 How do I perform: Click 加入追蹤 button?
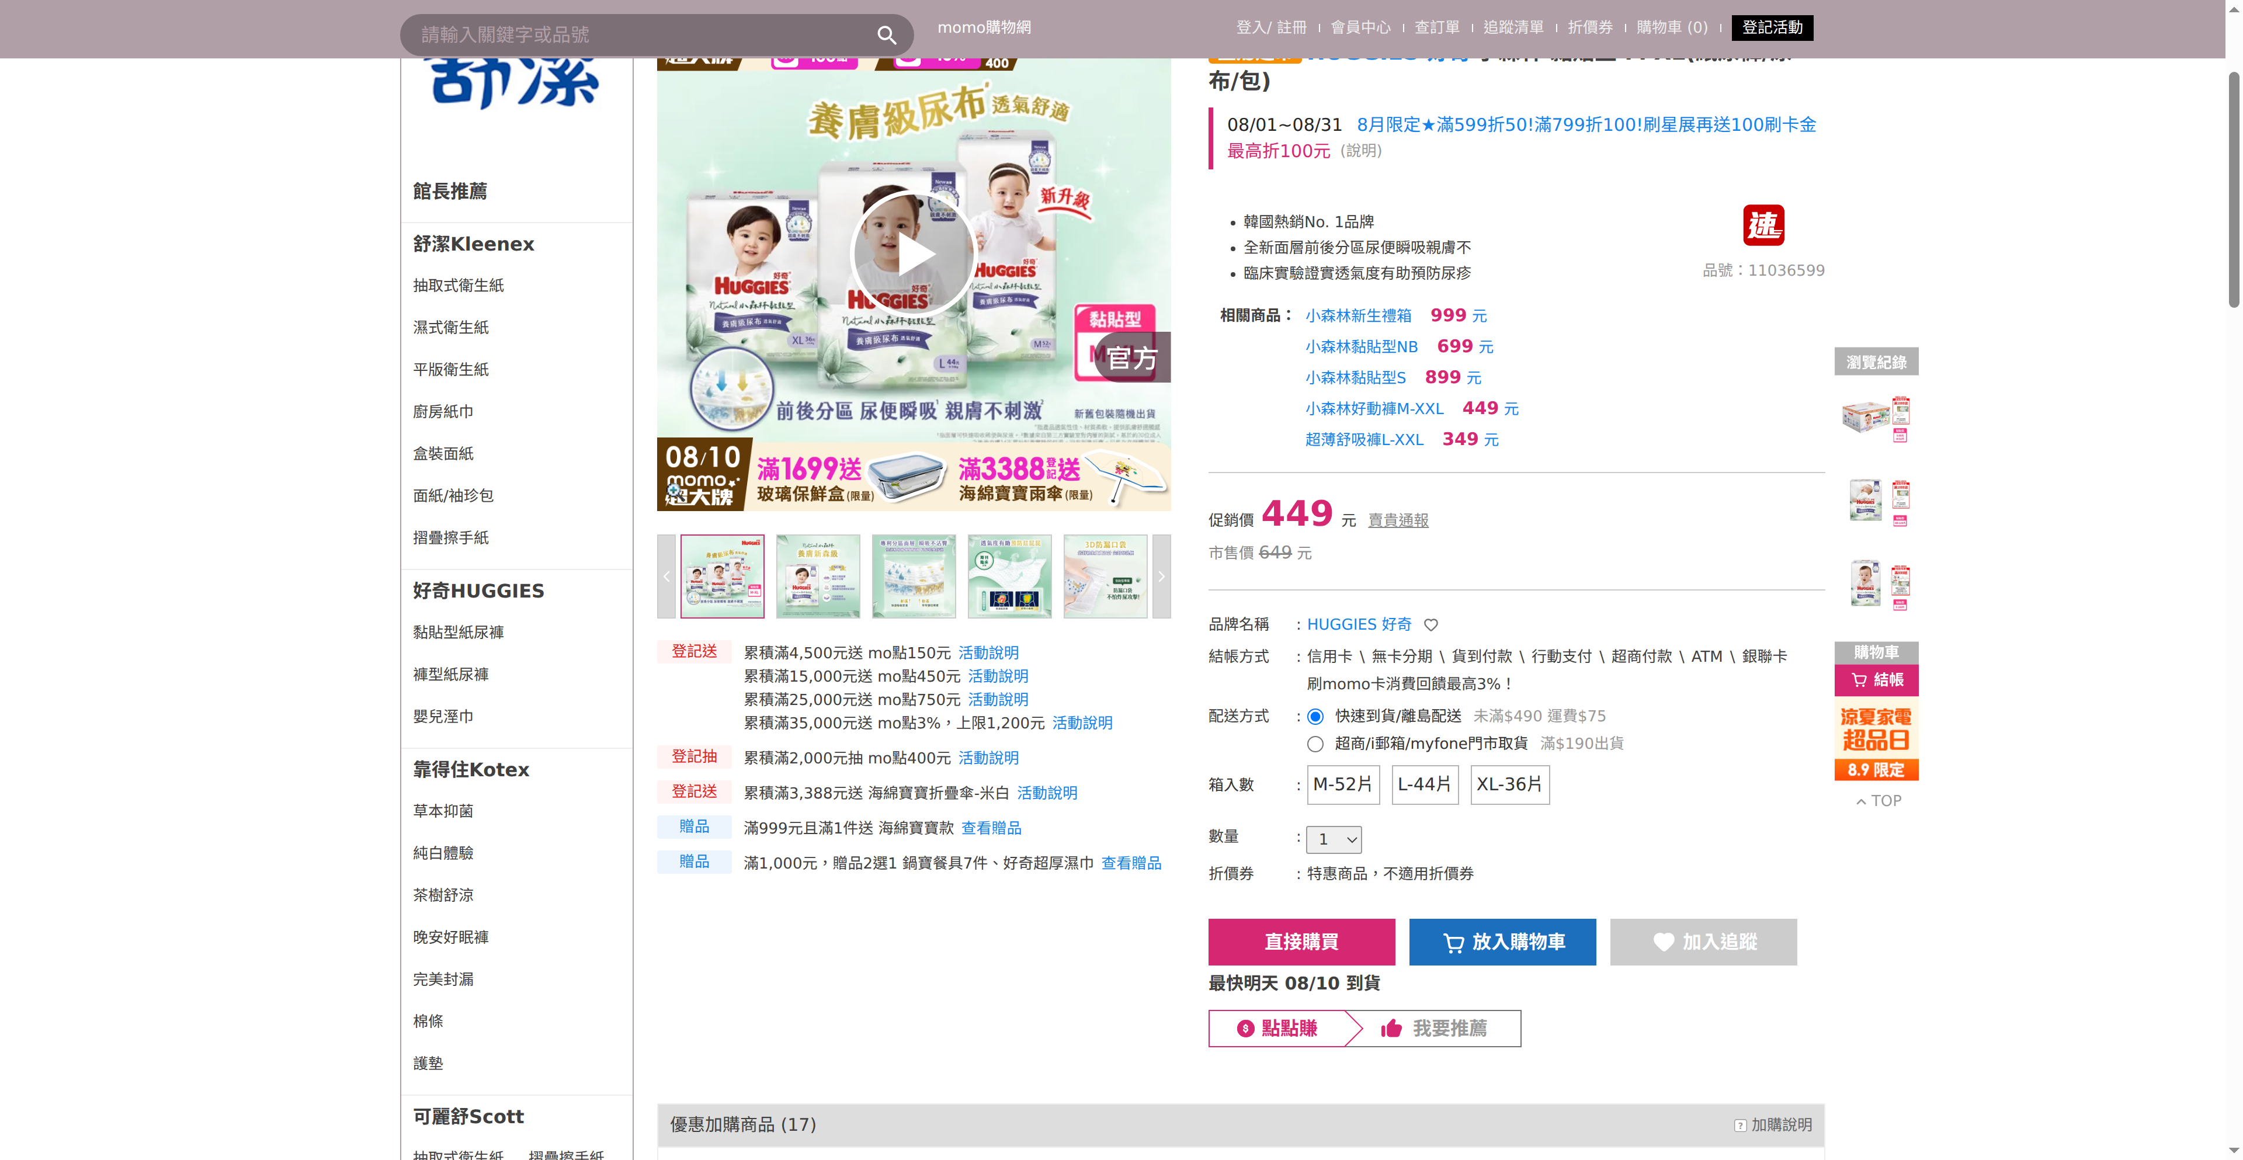point(1703,942)
